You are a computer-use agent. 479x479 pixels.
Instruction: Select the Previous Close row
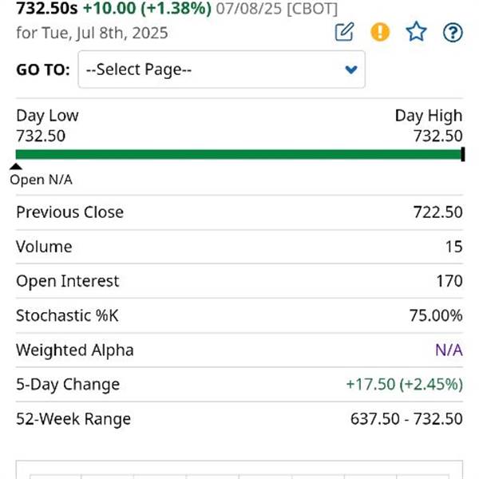coord(239,212)
